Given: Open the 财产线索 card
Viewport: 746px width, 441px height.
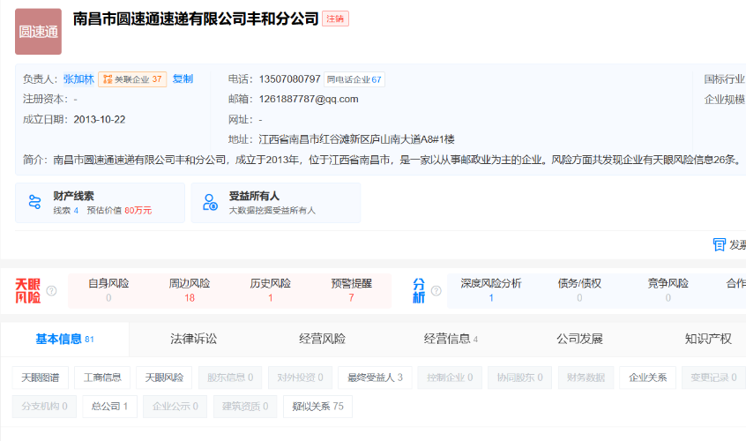Looking at the screenshot, I should [x=100, y=203].
